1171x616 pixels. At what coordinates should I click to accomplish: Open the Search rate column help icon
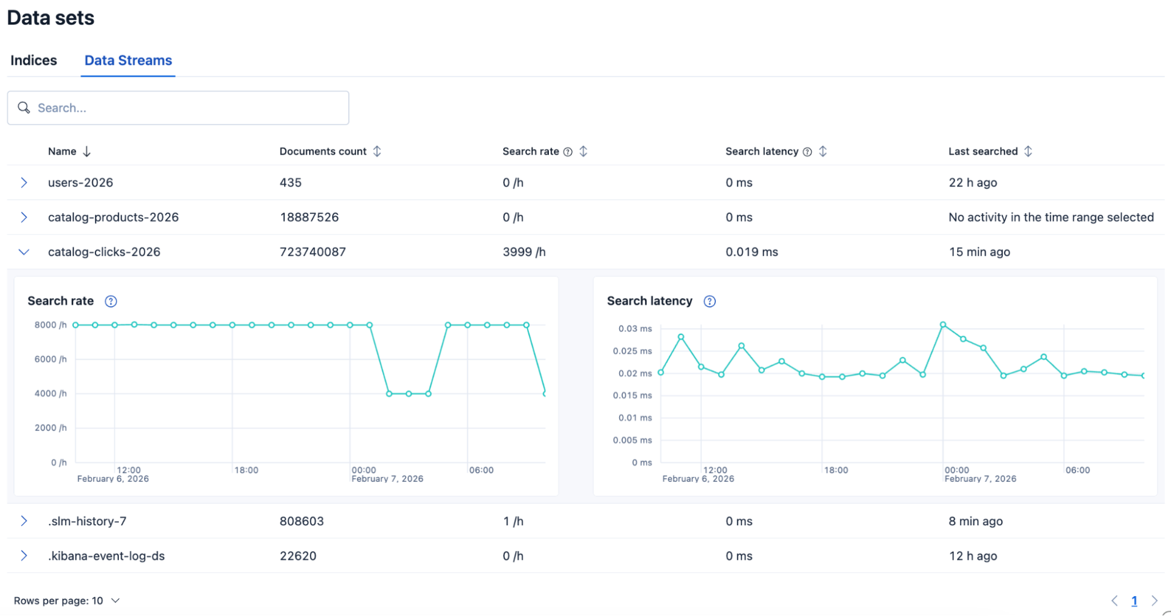pos(568,151)
